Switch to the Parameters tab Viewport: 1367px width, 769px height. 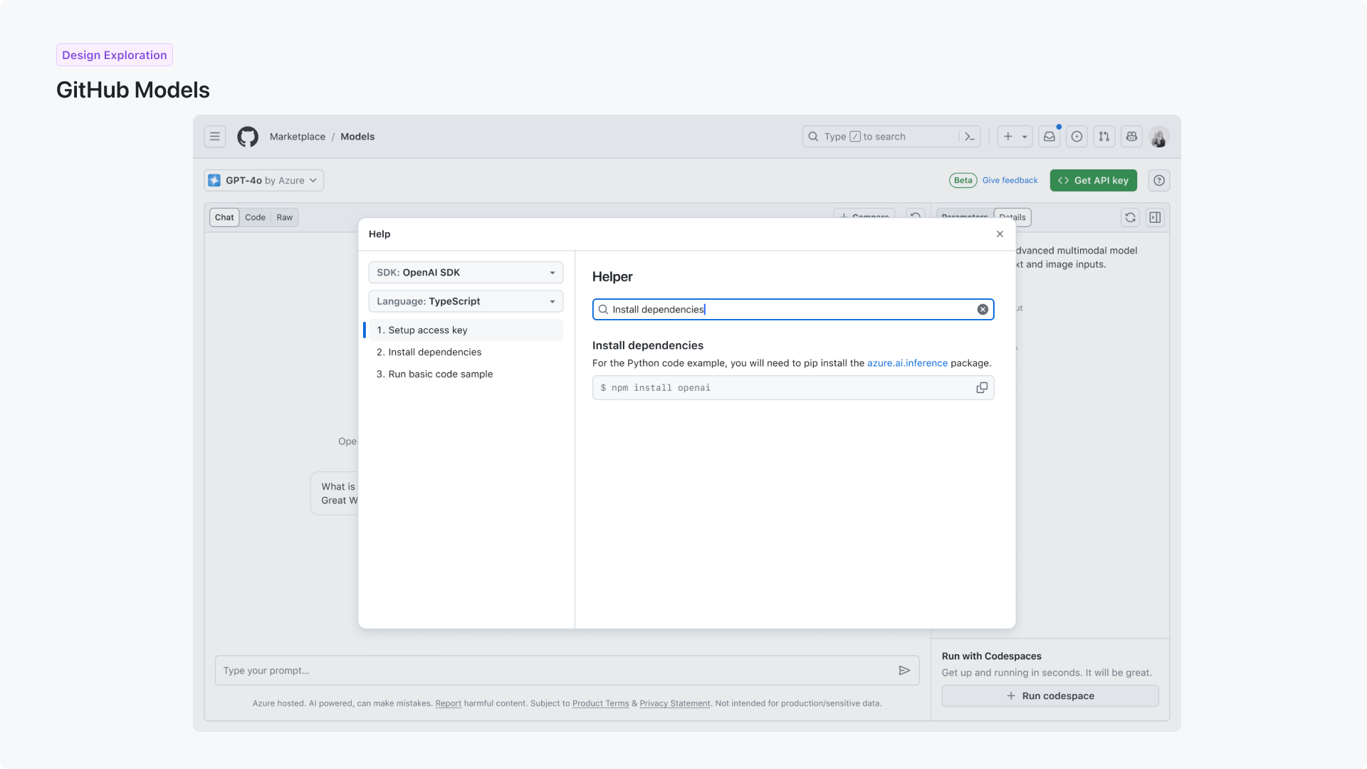pyautogui.click(x=964, y=217)
